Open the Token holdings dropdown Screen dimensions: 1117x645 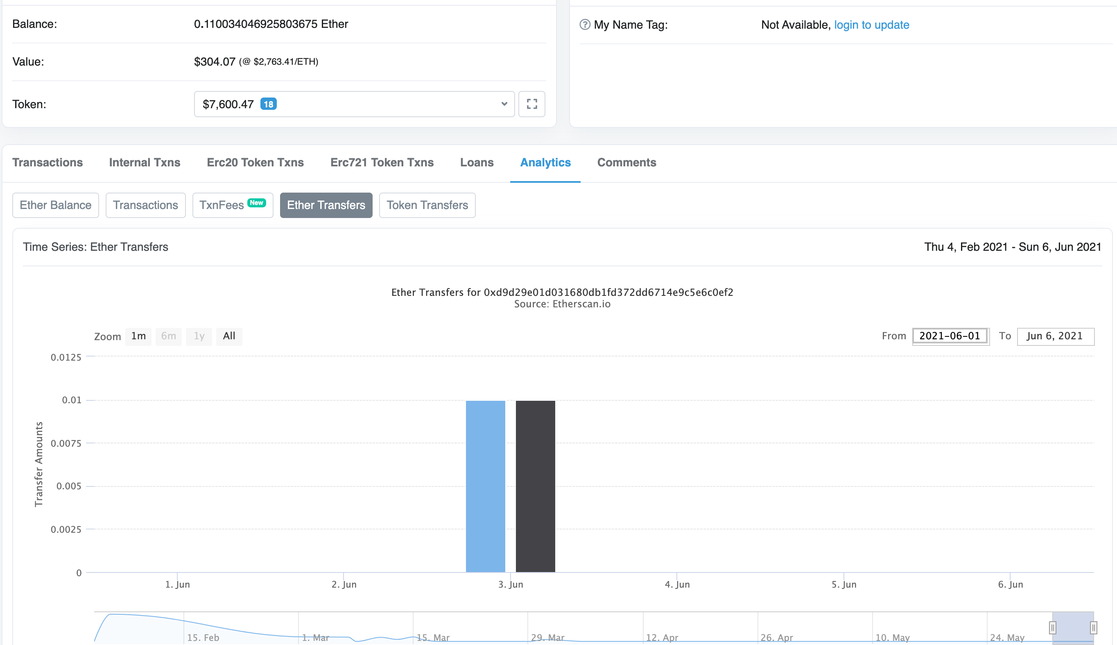pos(354,104)
